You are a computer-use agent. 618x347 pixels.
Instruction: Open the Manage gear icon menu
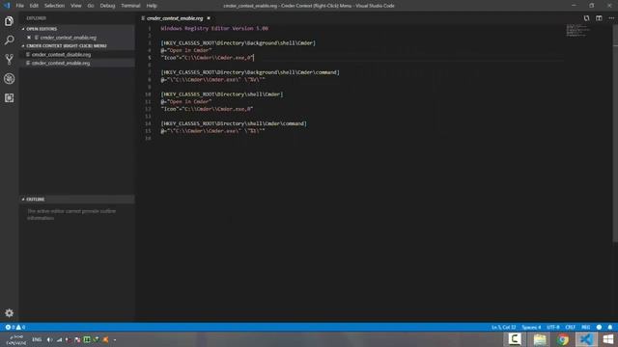pos(9,313)
